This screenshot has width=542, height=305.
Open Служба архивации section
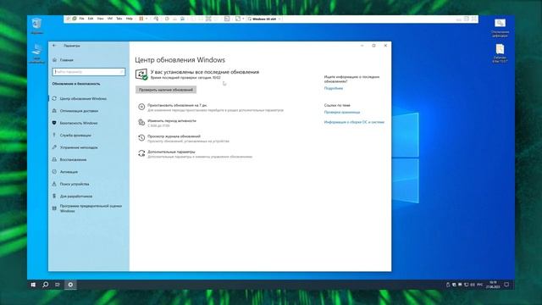[x=75, y=136]
